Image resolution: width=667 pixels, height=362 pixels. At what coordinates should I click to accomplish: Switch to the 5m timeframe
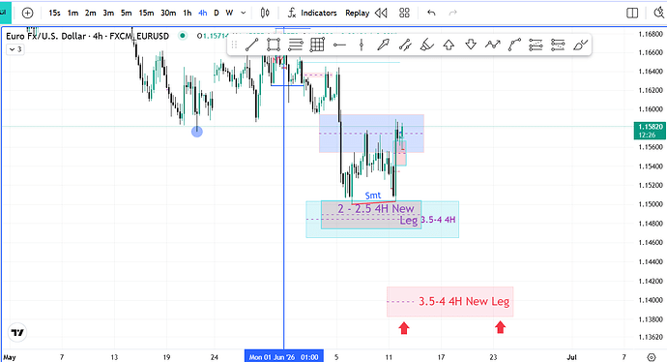point(127,14)
